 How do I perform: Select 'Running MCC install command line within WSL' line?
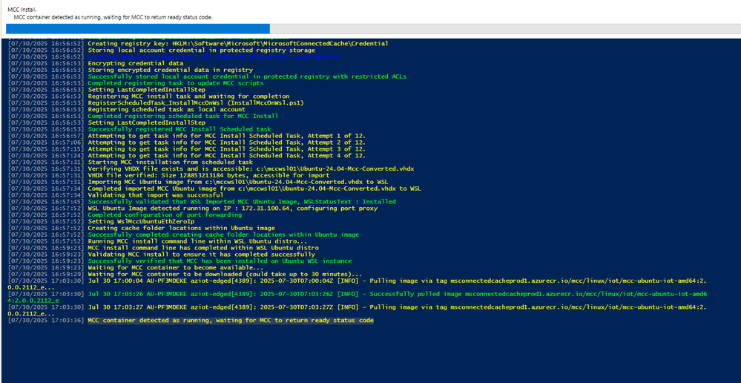pyautogui.click(x=197, y=242)
